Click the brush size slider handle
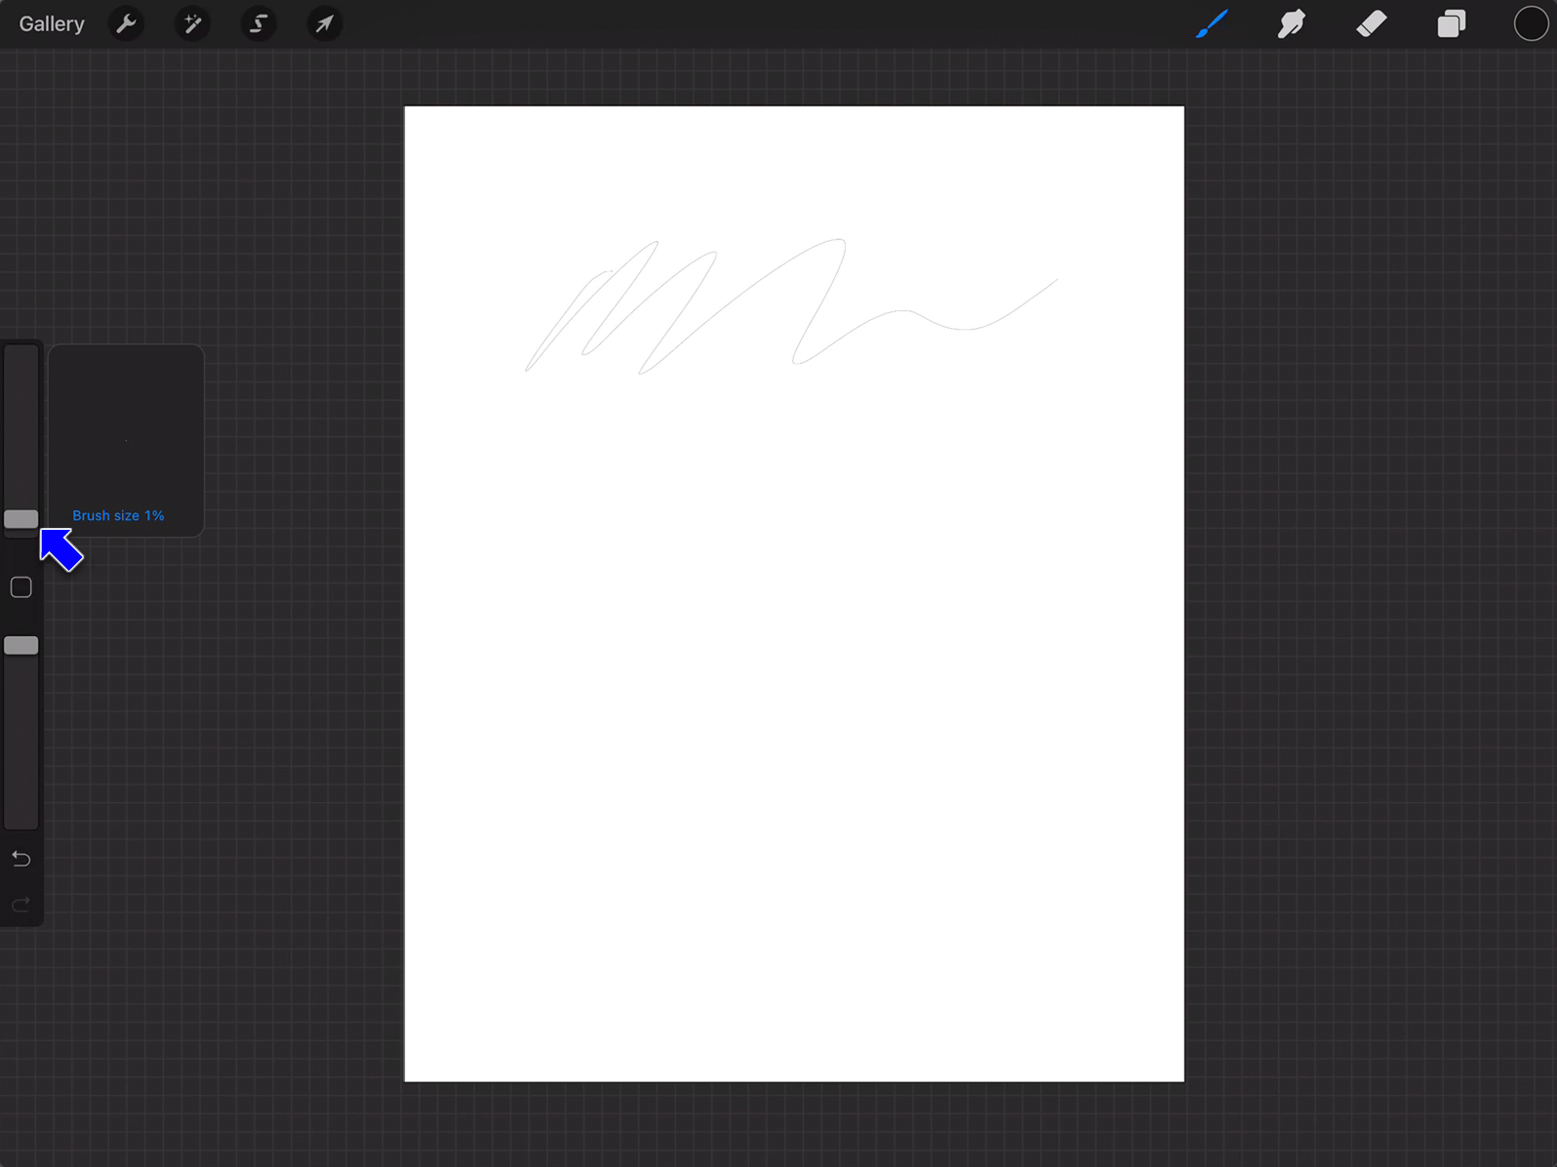The height and width of the screenshot is (1167, 1557). click(21, 519)
